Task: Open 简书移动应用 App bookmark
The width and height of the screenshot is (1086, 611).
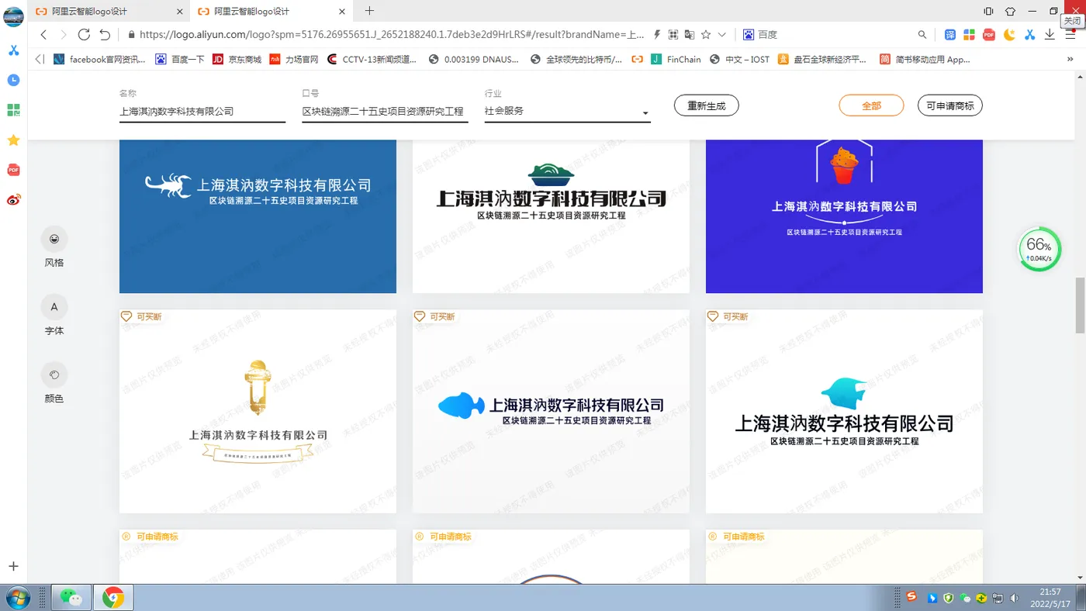Action: point(925,59)
